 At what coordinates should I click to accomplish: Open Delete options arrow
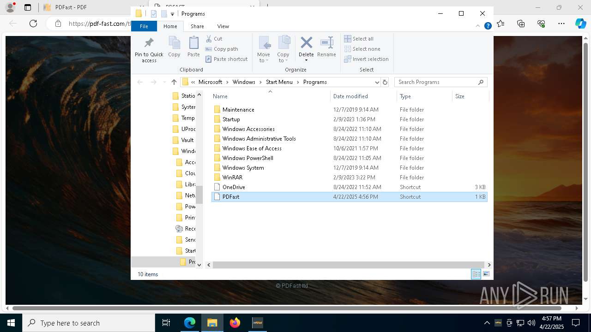tap(306, 60)
